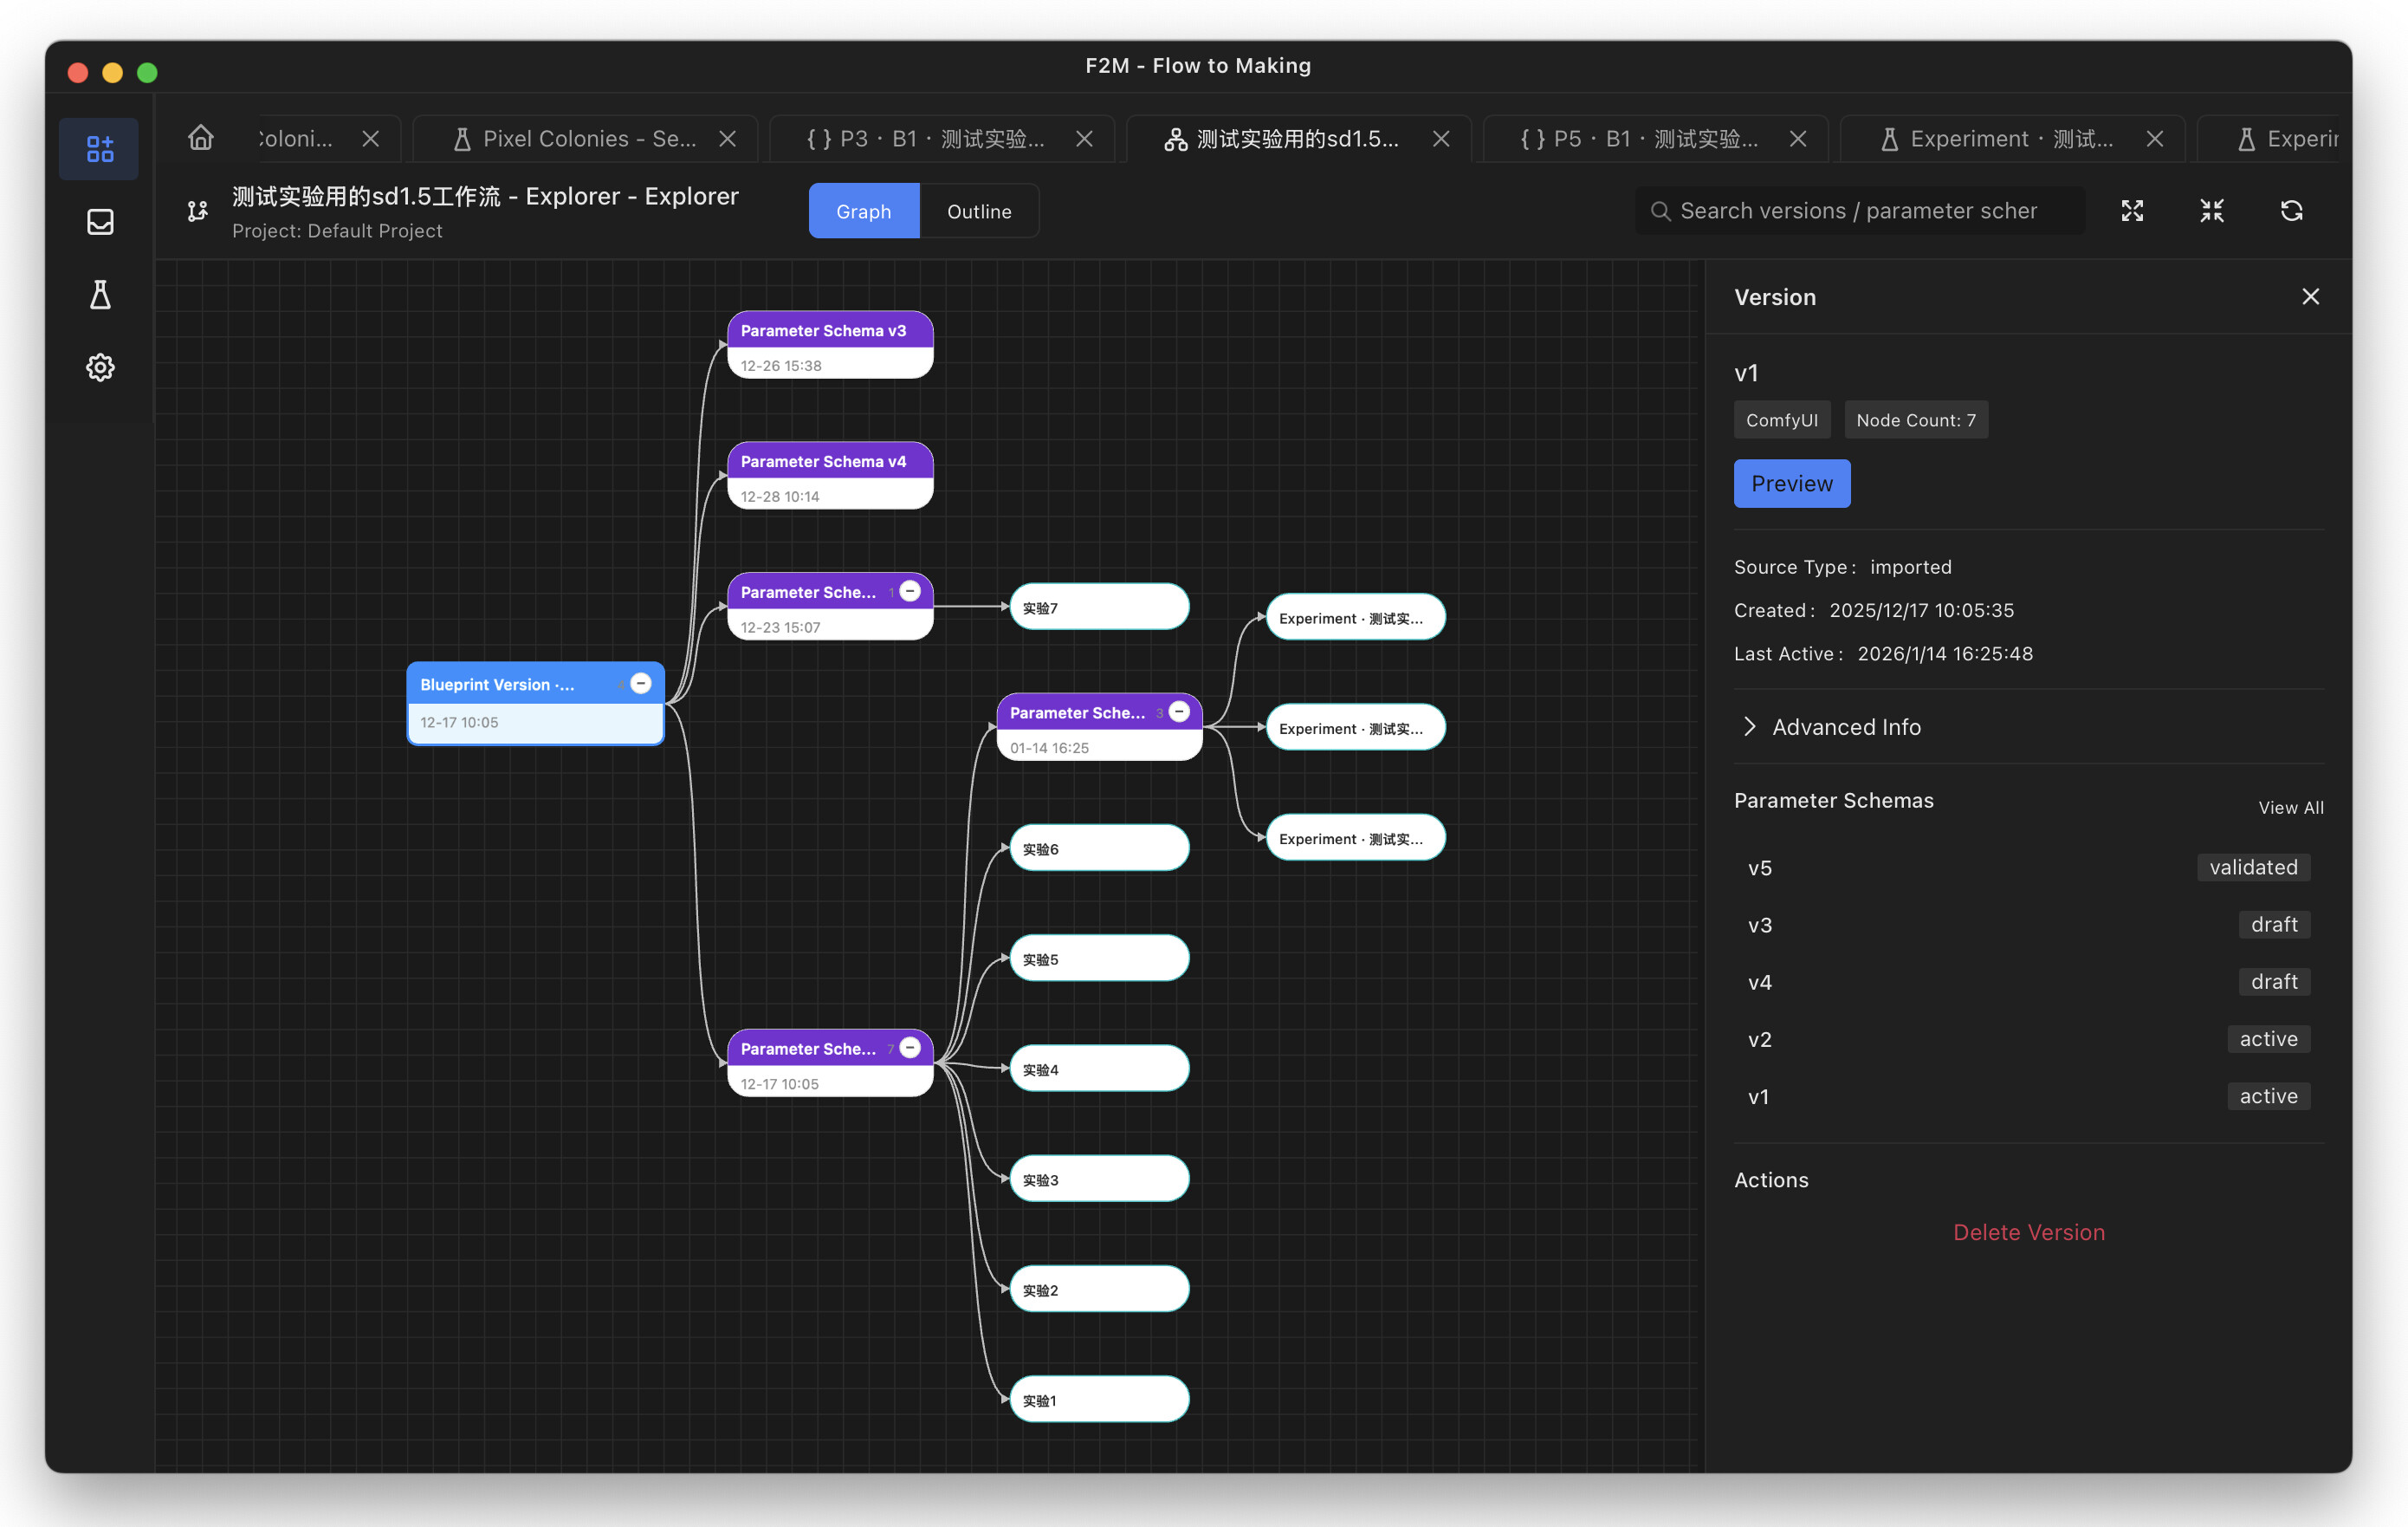The image size is (2408, 1527).
Task: Switch to Outline view mode
Action: [978, 210]
